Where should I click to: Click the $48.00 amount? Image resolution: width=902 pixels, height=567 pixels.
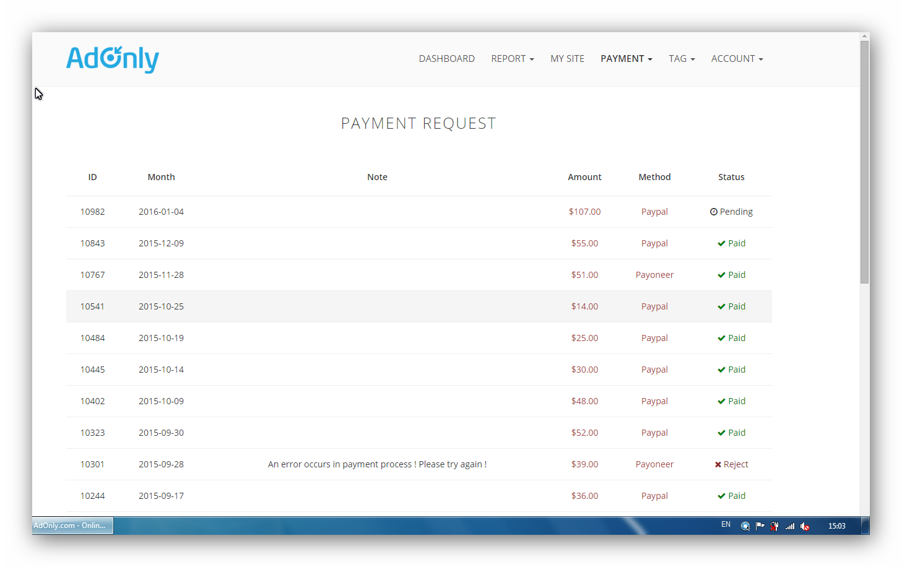coord(585,401)
